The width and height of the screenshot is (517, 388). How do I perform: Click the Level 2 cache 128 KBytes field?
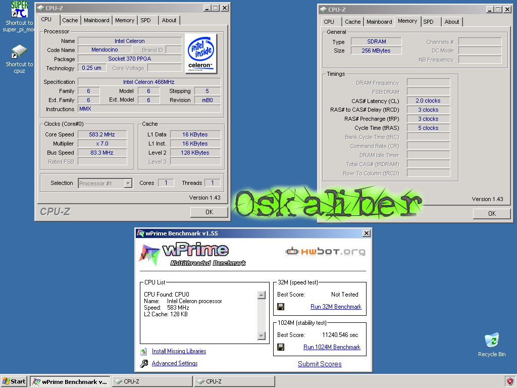tap(195, 153)
